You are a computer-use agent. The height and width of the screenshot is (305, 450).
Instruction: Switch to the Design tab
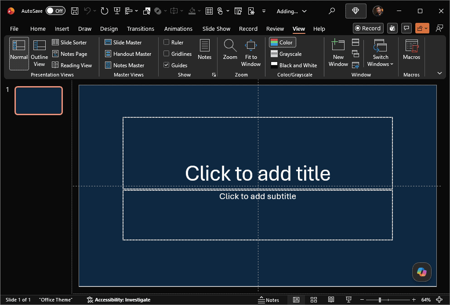[109, 29]
